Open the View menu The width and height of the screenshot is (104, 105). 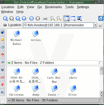tap(30, 7)
